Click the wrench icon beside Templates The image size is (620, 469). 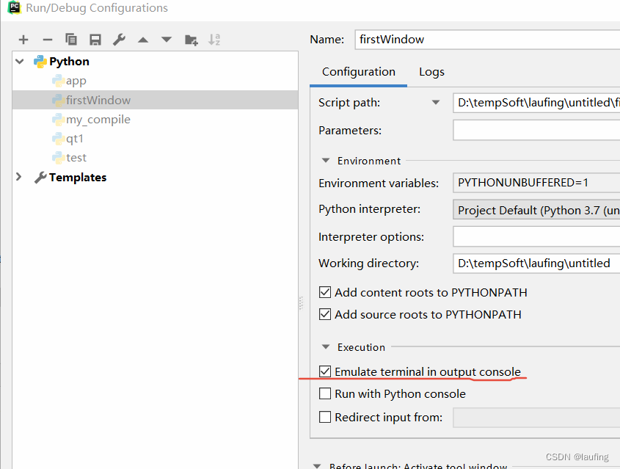(x=40, y=178)
